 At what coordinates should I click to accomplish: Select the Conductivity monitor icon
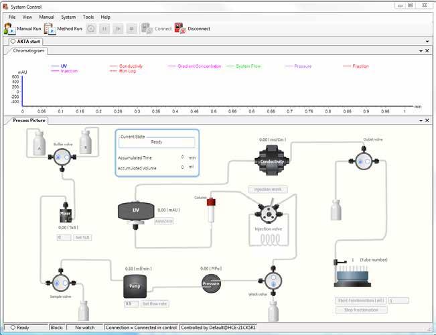click(x=272, y=160)
